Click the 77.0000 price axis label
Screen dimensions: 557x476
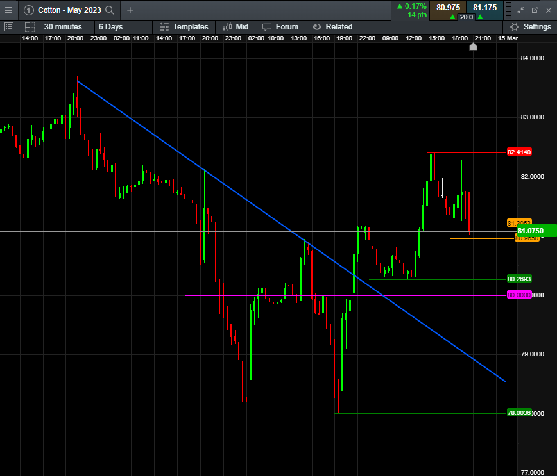(x=532, y=472)
